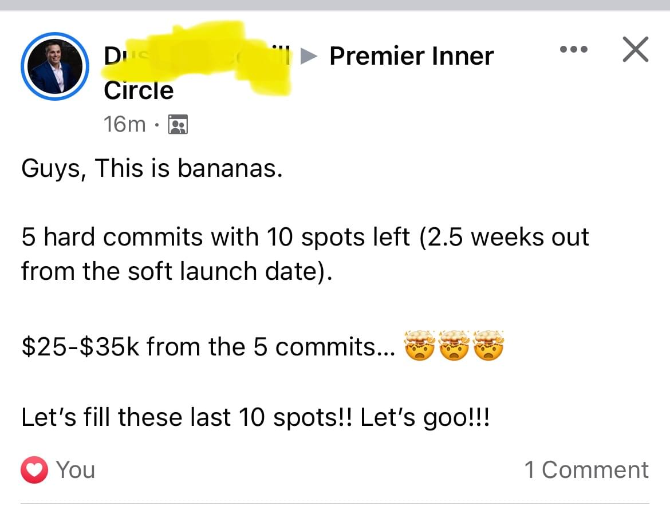Click the "$25-$35k from the 5 commits" text

click(x=208, y=347)
